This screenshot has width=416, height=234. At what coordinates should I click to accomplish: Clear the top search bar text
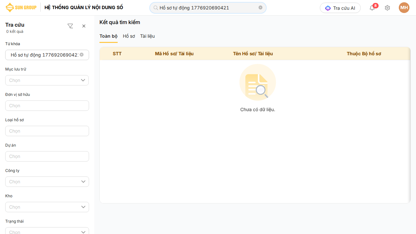[260, 7]
